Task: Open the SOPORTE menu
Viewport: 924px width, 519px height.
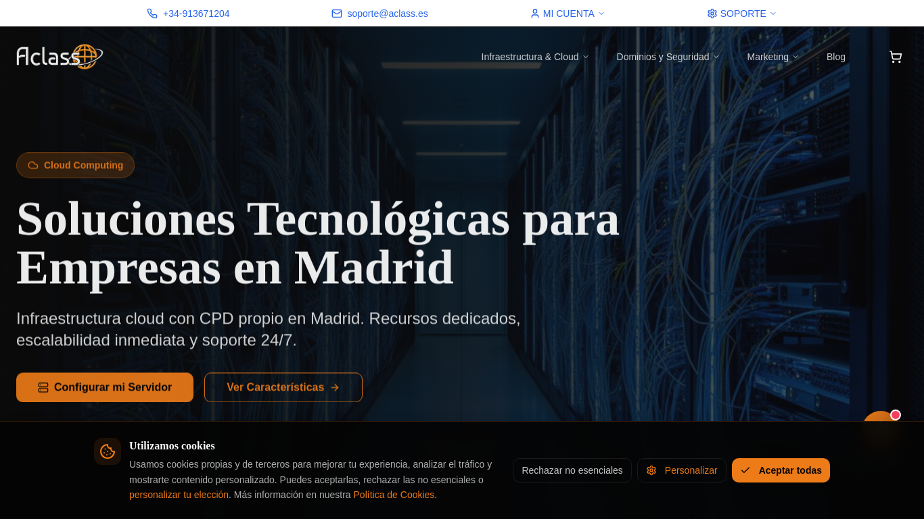Action: tap(742, 14)
